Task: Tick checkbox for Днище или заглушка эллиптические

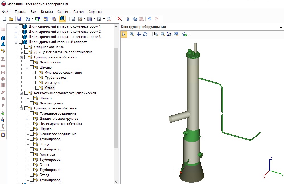Action: pyautogui.click(x=26, y=52)
